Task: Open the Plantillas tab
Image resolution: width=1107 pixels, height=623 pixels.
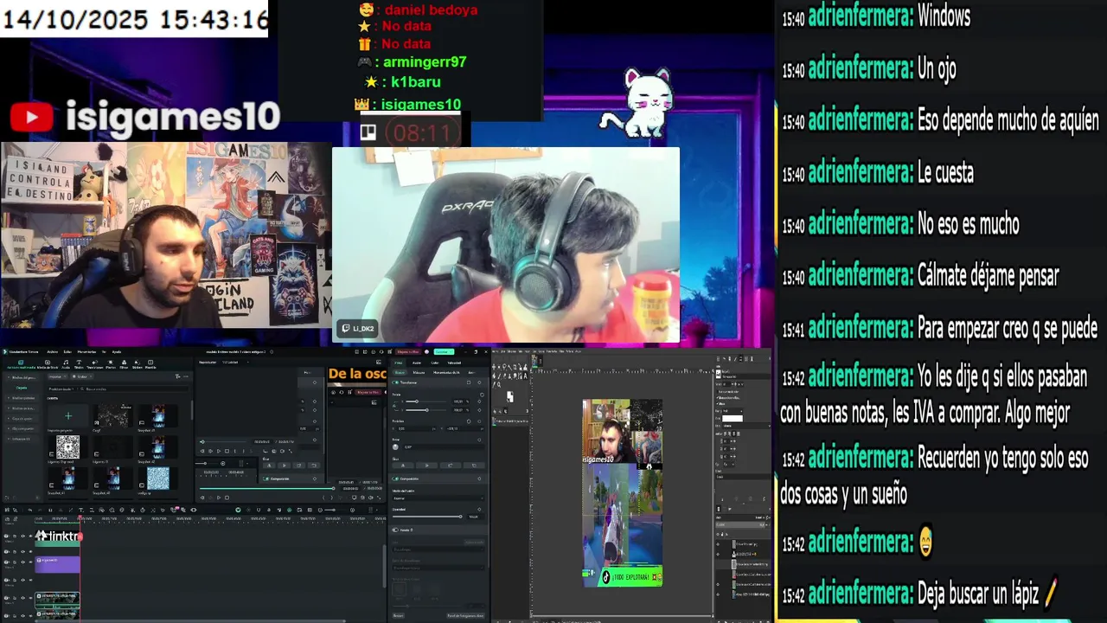Action: point(150,364)
